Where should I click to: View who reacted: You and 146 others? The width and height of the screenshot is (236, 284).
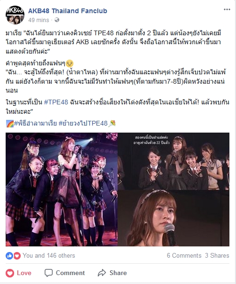(49, 256)
